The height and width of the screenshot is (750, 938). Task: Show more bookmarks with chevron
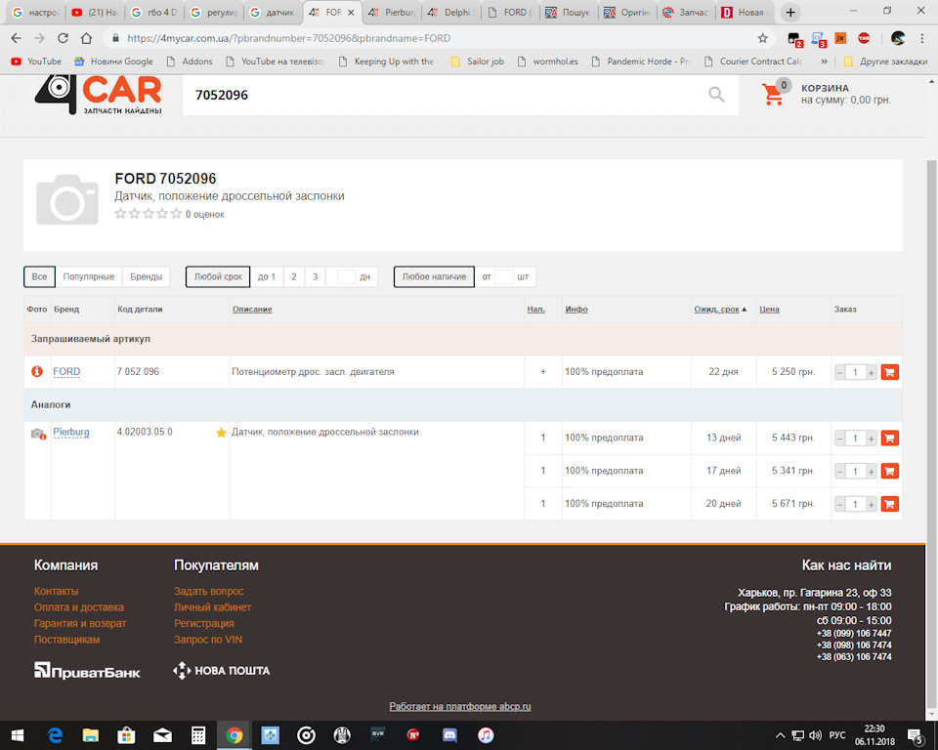[x=824, y=61]
